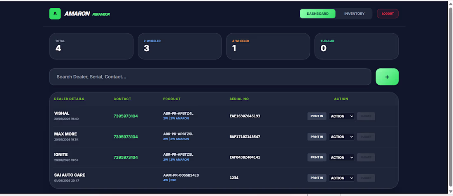
Task: Open the Action dropdown for IGNITE
Action: tap(341, 157)
